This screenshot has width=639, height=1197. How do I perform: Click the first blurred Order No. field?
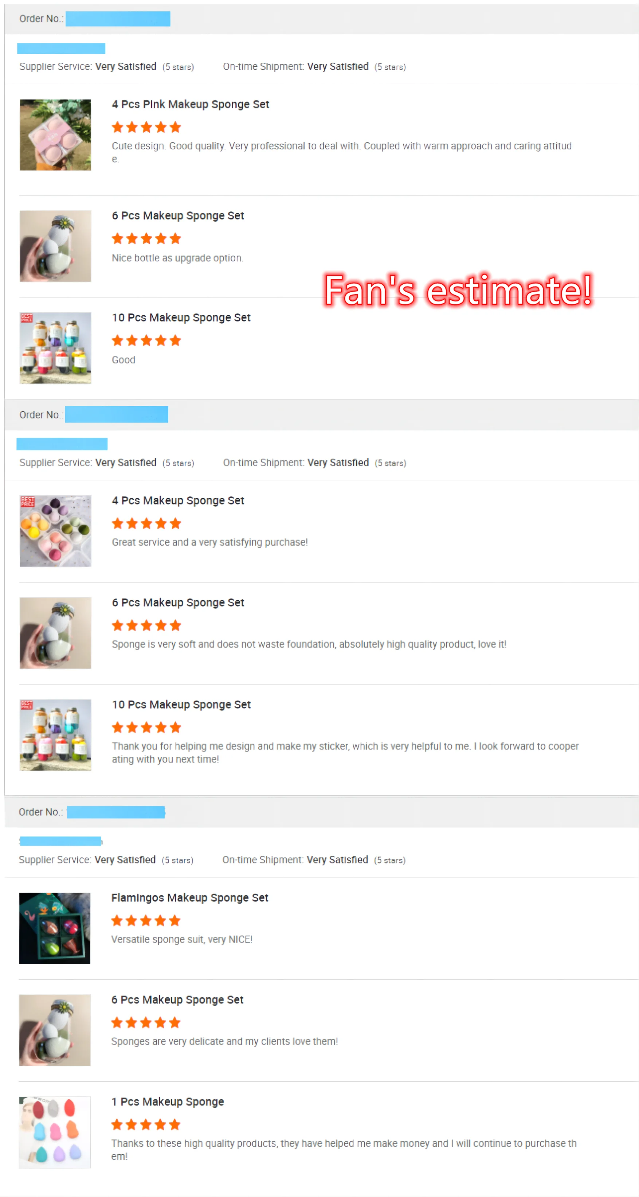[x=118, y=19]
